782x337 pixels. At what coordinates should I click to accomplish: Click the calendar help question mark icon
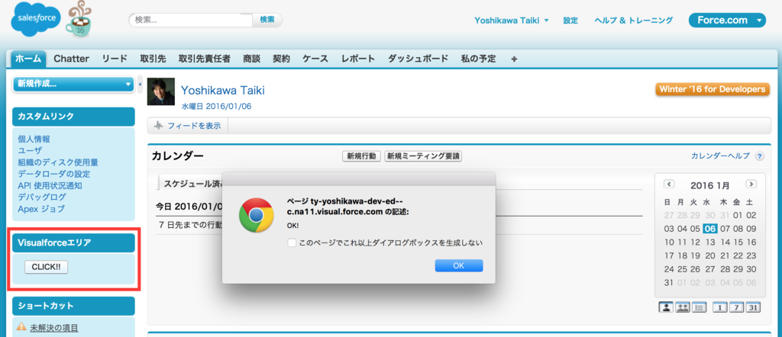[x=760, y=156]
